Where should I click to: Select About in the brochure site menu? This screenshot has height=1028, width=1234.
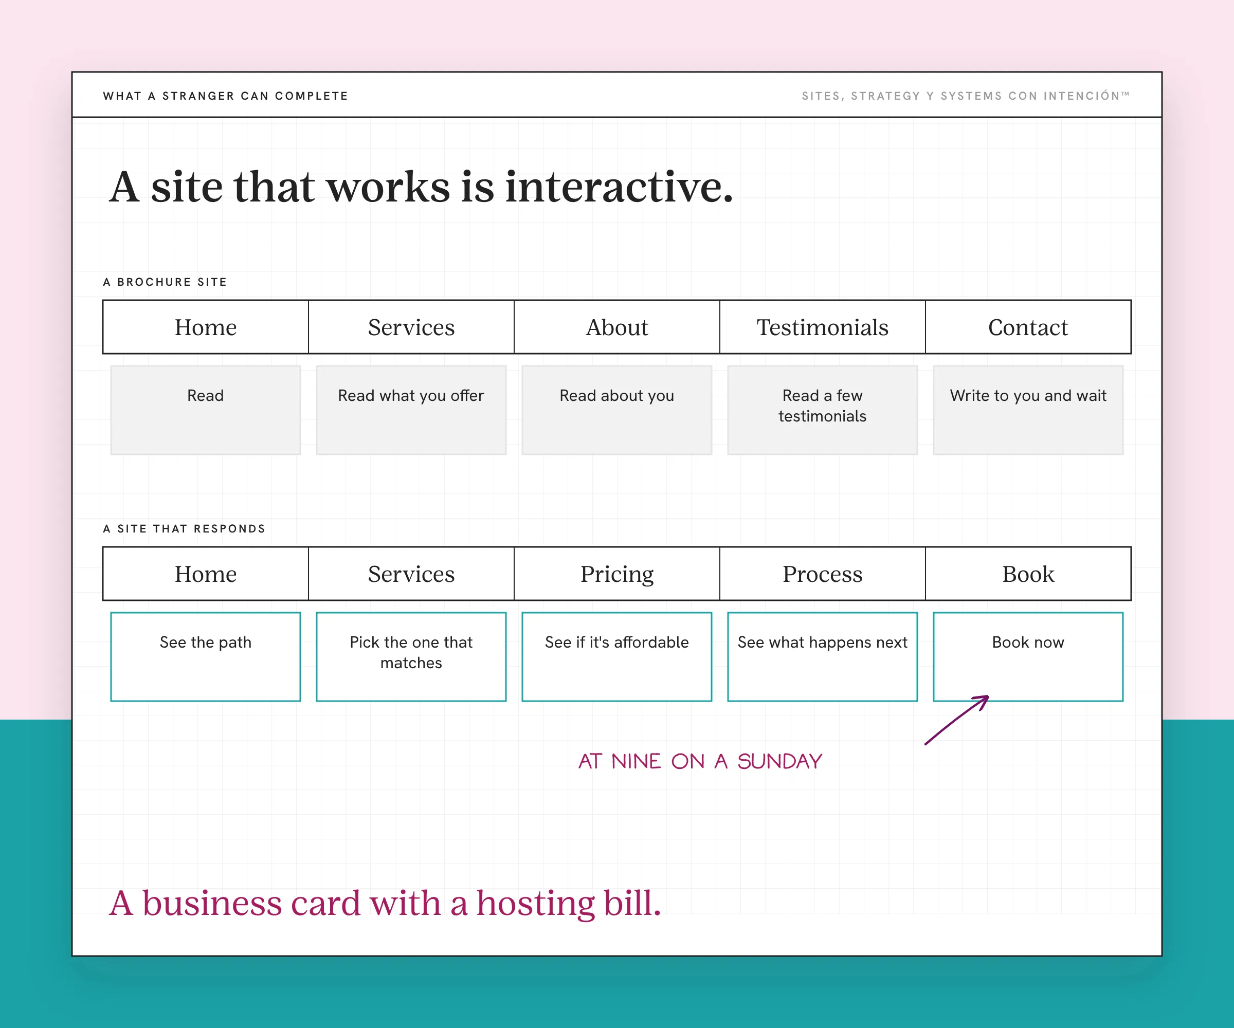click(617, 327)
